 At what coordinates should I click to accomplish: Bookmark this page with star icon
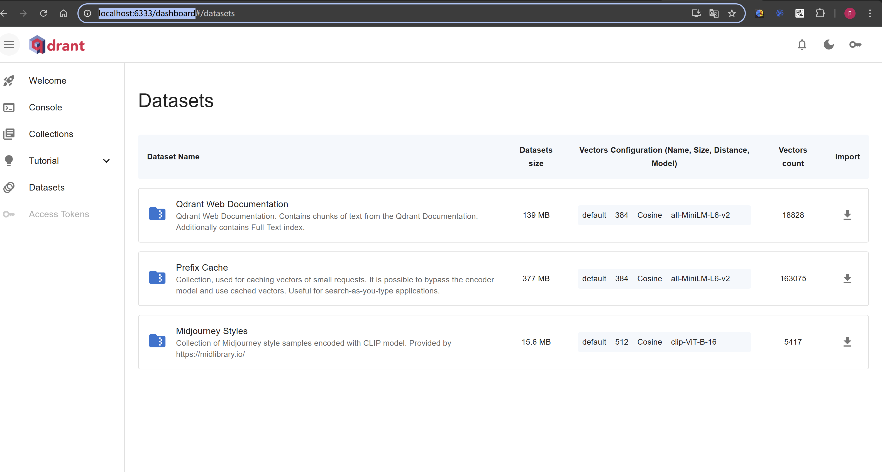(x=732, y=13)
